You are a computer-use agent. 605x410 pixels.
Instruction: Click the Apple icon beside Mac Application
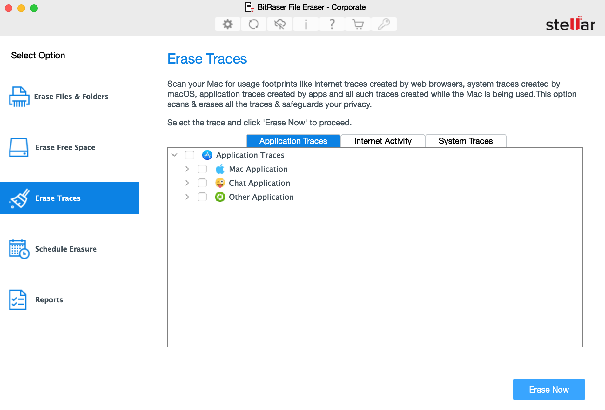click(x=220, y=169)
